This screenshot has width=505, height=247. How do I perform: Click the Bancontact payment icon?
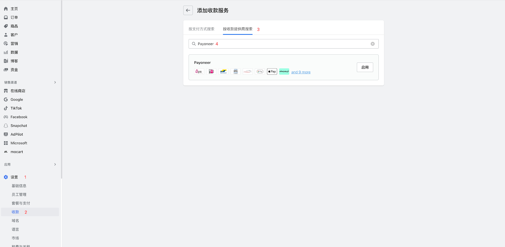click(x=223, y=72)
